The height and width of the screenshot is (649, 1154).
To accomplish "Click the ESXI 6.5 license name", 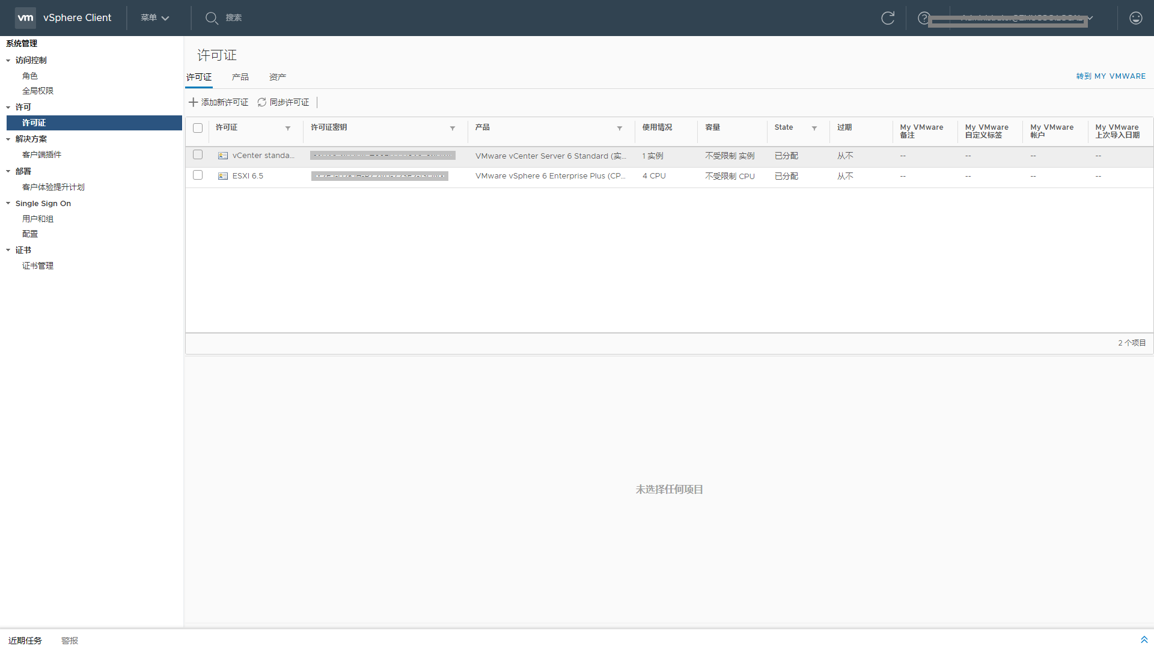I will tap(248, 176).
